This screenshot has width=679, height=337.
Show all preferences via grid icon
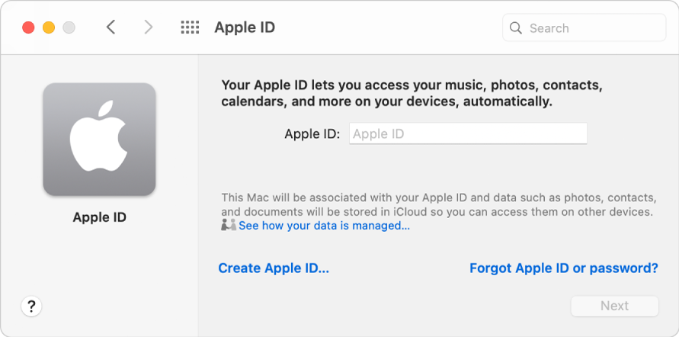pyautogui.click(x=190, y=27)
